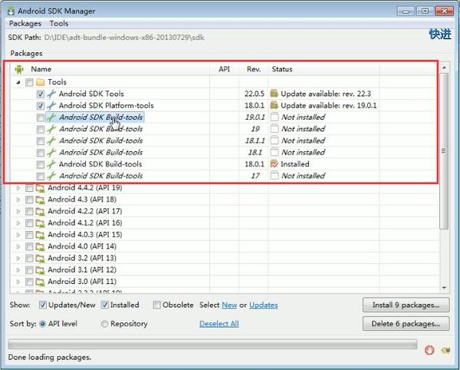
Task: Click the loading progress bar
Action: (212, 344)
